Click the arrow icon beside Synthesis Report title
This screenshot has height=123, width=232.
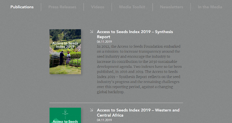(x=91, y=31)
